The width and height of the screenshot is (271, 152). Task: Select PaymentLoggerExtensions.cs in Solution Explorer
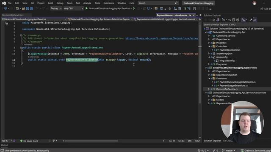tap(233, 85)
